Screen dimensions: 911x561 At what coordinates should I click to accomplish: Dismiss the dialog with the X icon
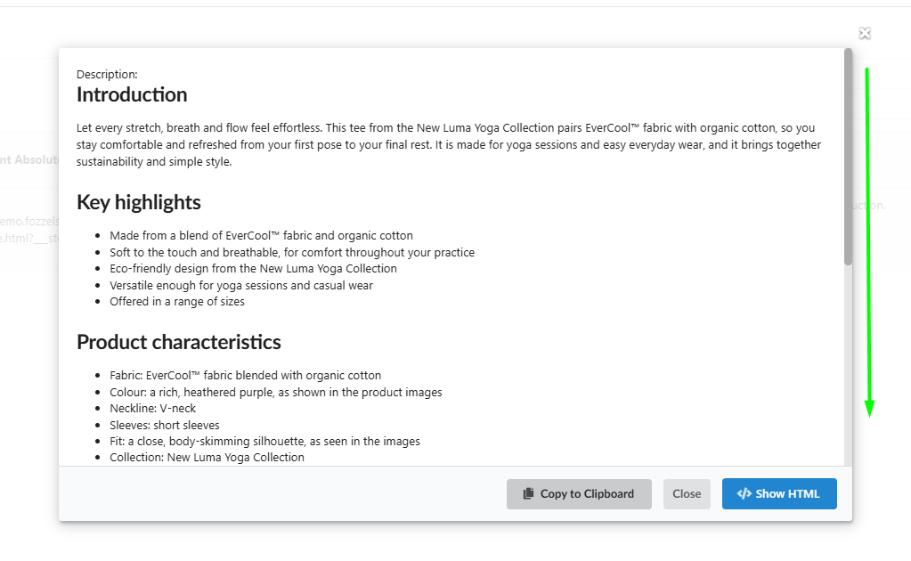tap(865, 33)
